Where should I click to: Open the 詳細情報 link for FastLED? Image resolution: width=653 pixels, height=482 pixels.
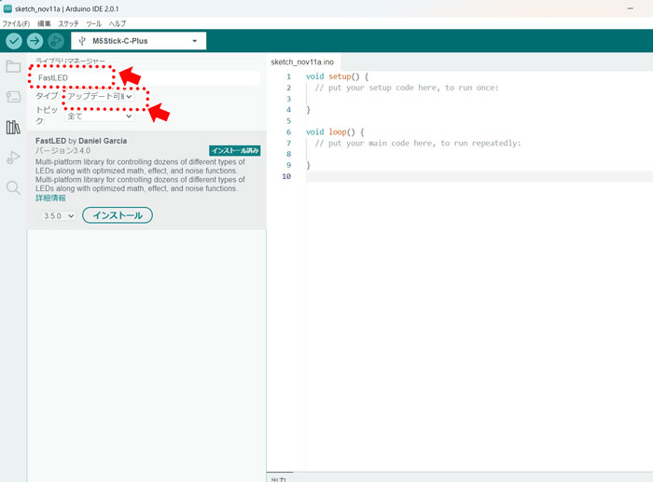50,199
